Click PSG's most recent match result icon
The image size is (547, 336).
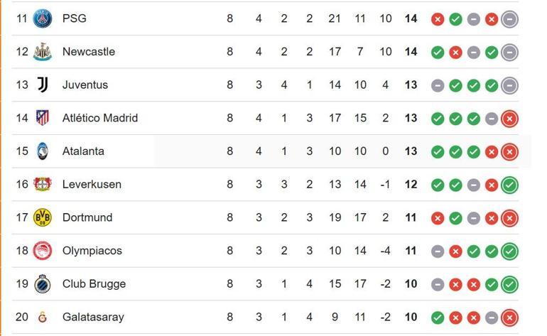(x=509, y=19)
